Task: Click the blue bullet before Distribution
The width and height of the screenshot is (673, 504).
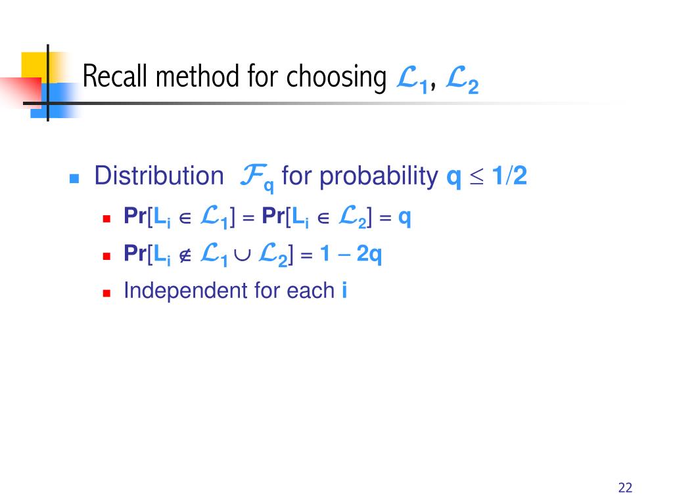Action: coord(74,178)
